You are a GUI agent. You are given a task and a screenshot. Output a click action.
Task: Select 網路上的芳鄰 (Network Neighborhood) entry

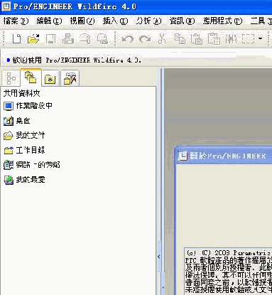[x=32, y=165]
